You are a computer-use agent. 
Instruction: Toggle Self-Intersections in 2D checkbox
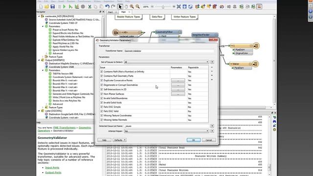(102, 89)
